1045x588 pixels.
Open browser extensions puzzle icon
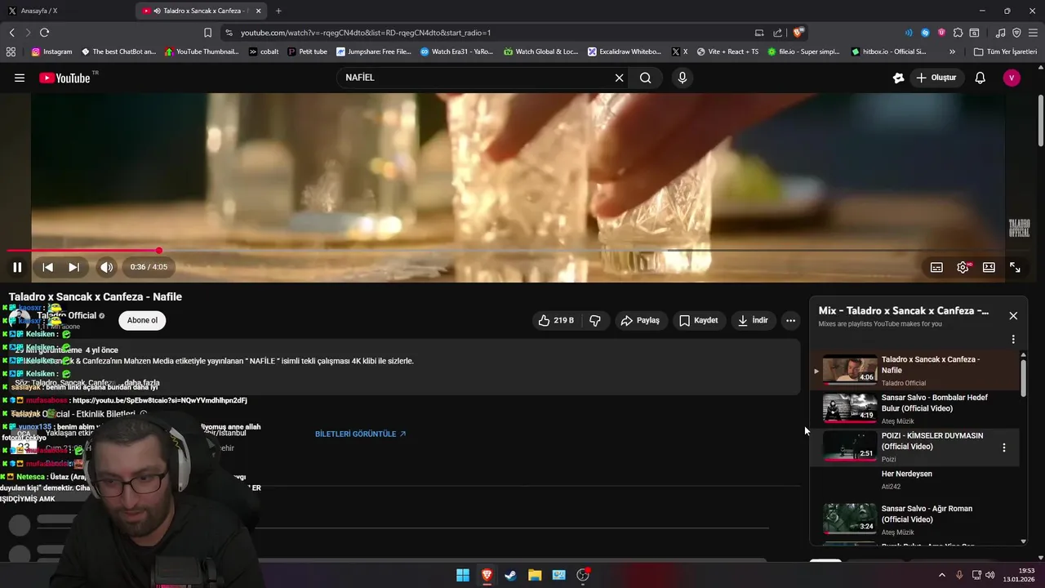958,33
